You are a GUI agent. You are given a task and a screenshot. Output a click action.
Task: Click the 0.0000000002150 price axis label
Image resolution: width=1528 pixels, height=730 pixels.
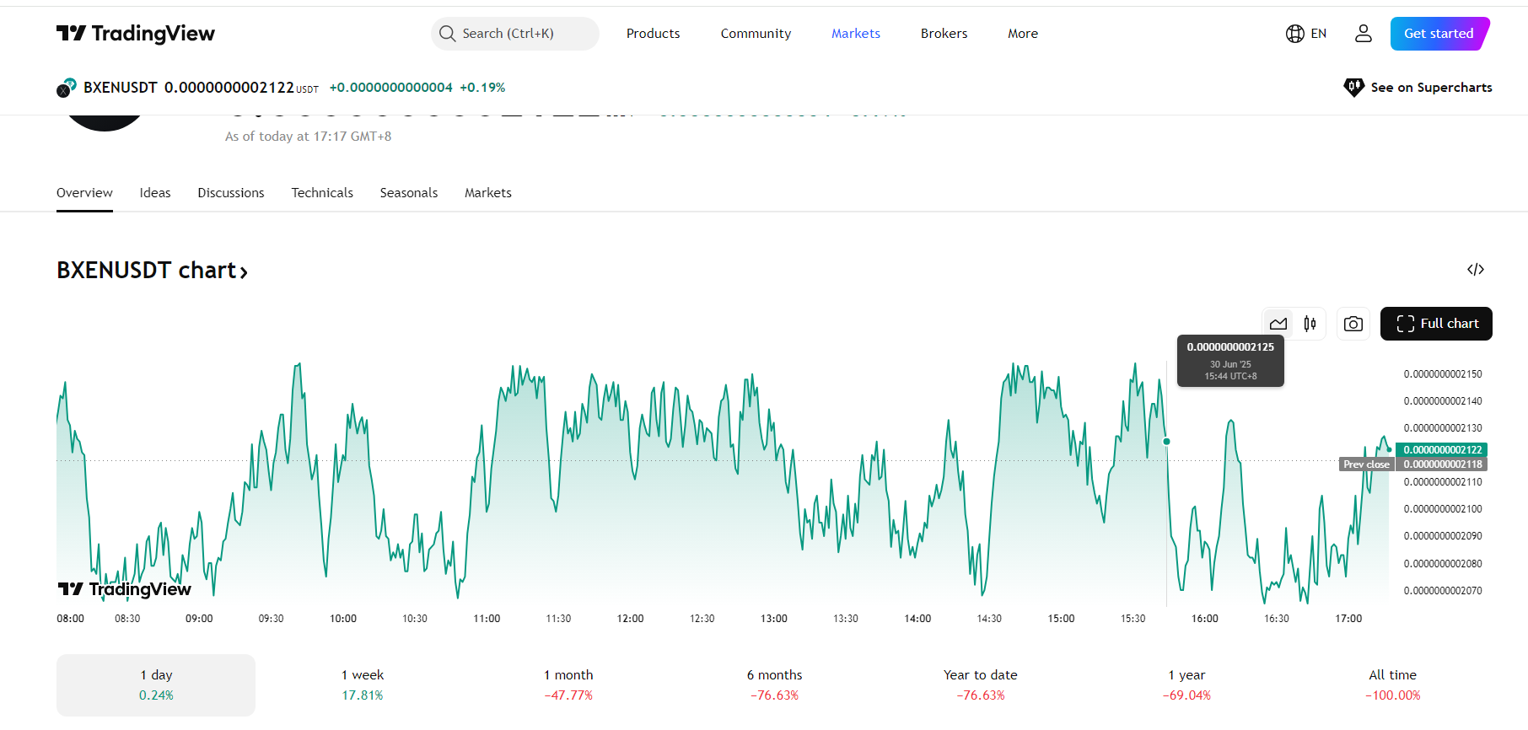[x=1443, y=374]
